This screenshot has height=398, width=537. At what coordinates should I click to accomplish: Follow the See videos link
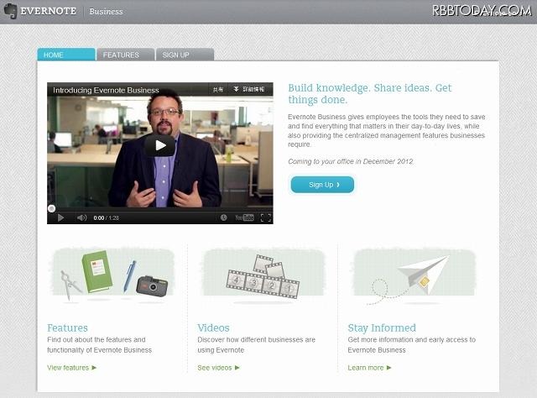click(218, 368)
